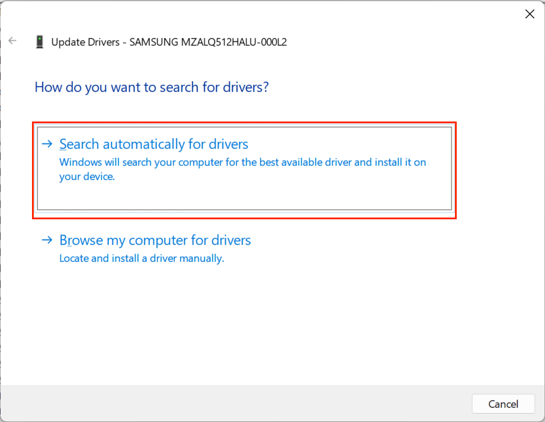Dismiss the wizard using the X button
This screenshot has width=545, height=422.
point(529,14)
